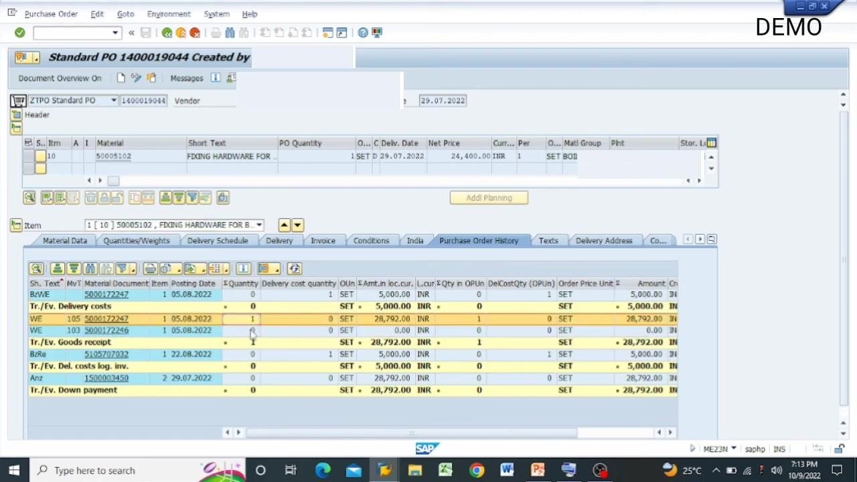Click the Create new document icon
The image size is (857, 482).
click(121, 78)
